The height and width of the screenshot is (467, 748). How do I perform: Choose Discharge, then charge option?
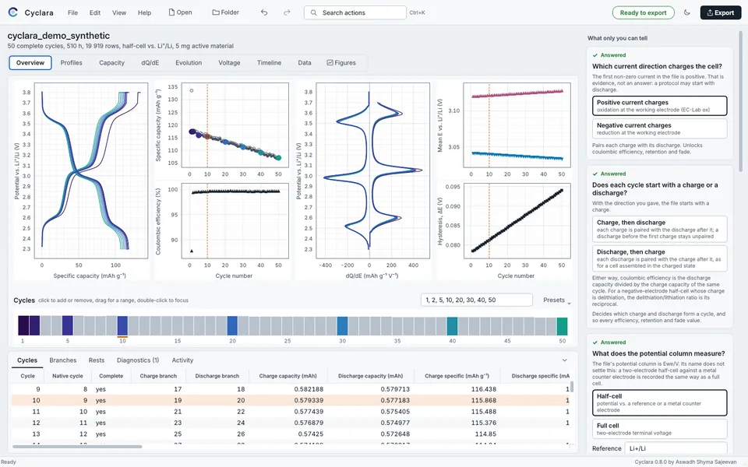point(660,258)
